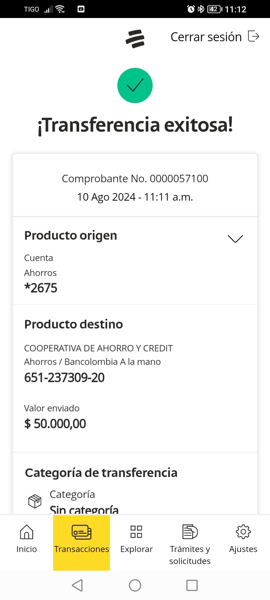Tap the Bancolombia logo icon
Viewport: 270px width, 600px height.
[x=135, y=39]
